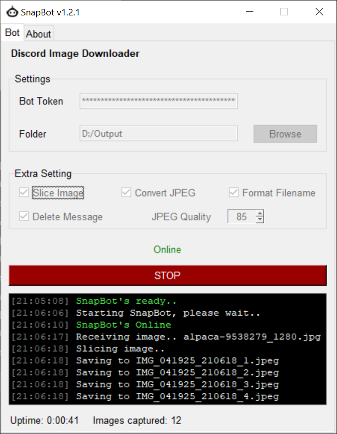Select the Bot tab
The image size is (337, 434).
tap(12, 33)
